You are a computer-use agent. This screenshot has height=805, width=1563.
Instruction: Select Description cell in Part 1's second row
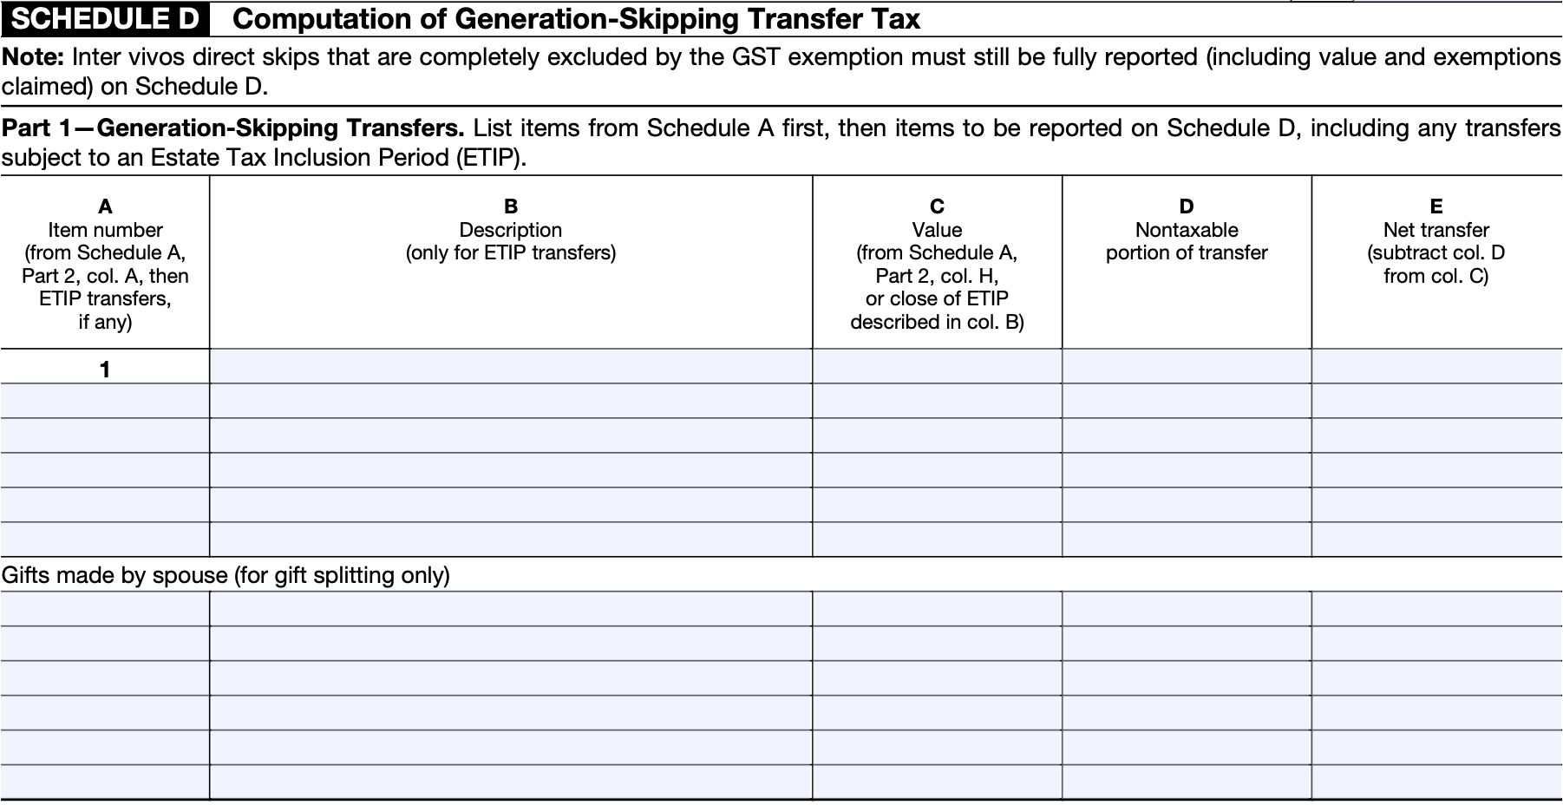tap(511, 401)
